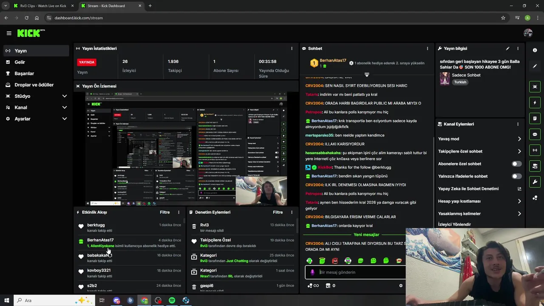This screenshot has height=306, width=544.
Task: Select Yayın in the sidebar
Action: click(x=36, y=51)
